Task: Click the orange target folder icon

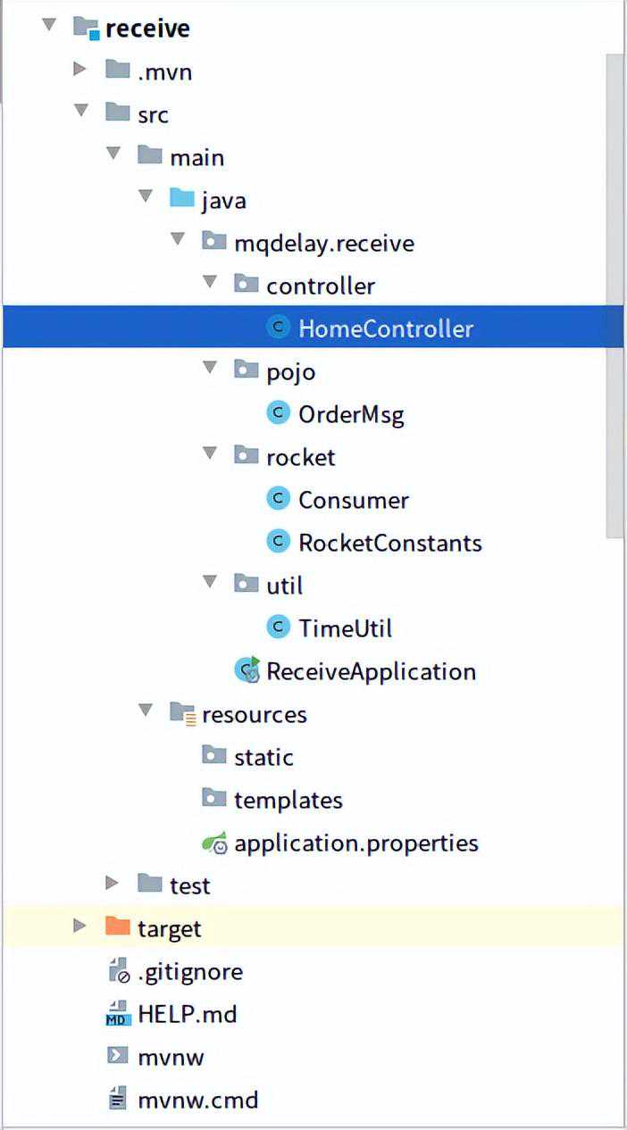Action: 118,927
